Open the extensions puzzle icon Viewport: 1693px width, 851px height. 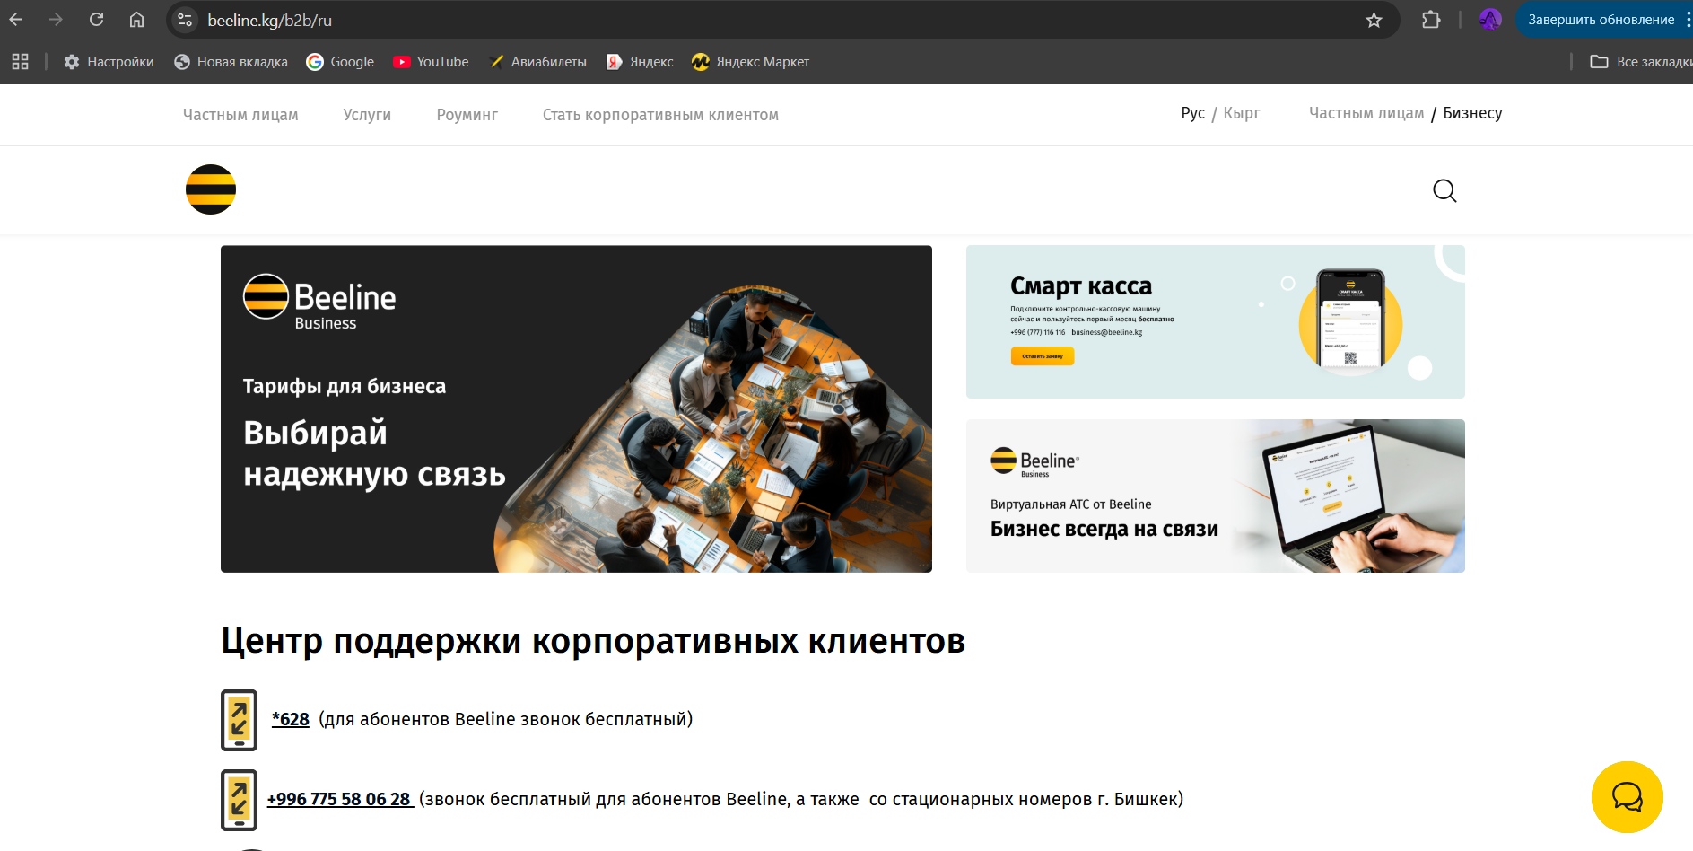pyautogui.click(x=1431, y=20)
